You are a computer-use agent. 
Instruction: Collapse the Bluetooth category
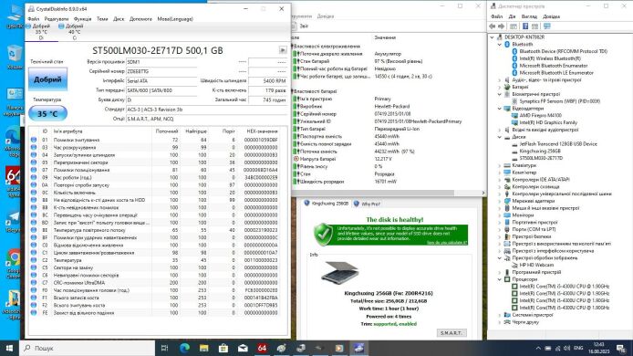click(499, 44)
